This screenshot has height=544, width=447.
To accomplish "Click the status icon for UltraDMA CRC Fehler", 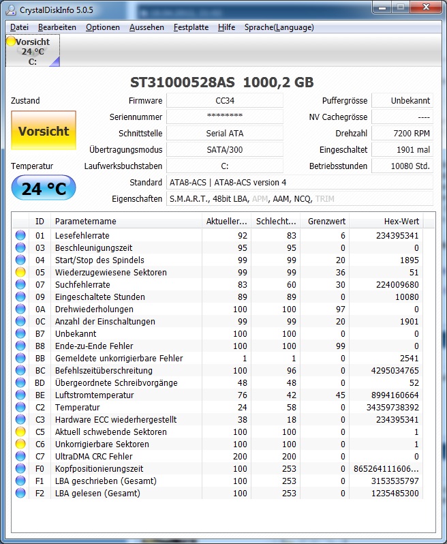I will click(x=20, y=456).
